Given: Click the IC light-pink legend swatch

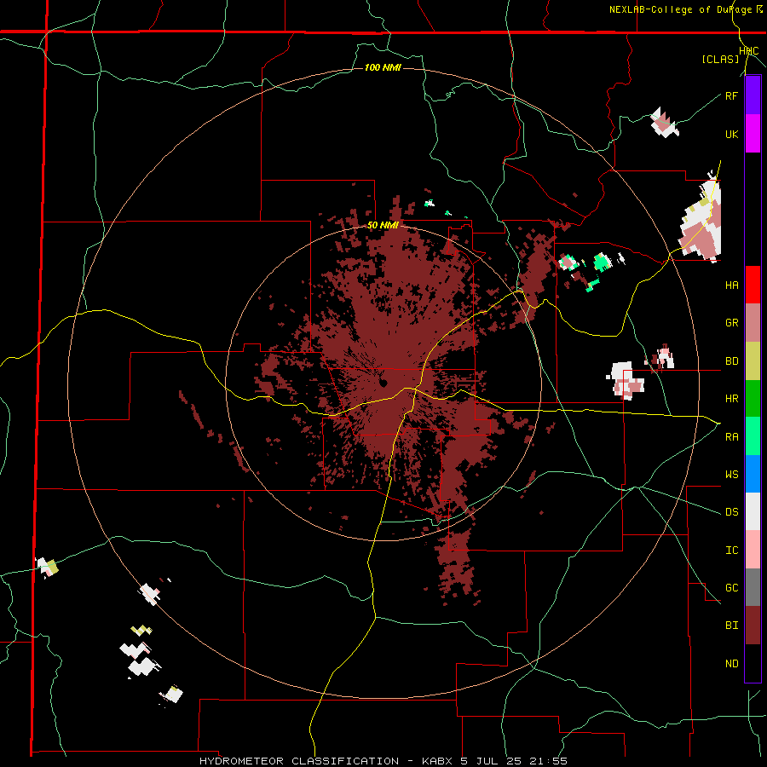Looking at the screenshot, I should (x=753, y=550).
